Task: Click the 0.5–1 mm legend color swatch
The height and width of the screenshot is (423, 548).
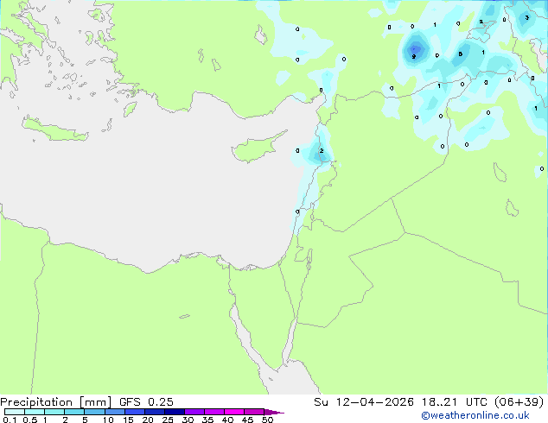Action: (35, 412)
